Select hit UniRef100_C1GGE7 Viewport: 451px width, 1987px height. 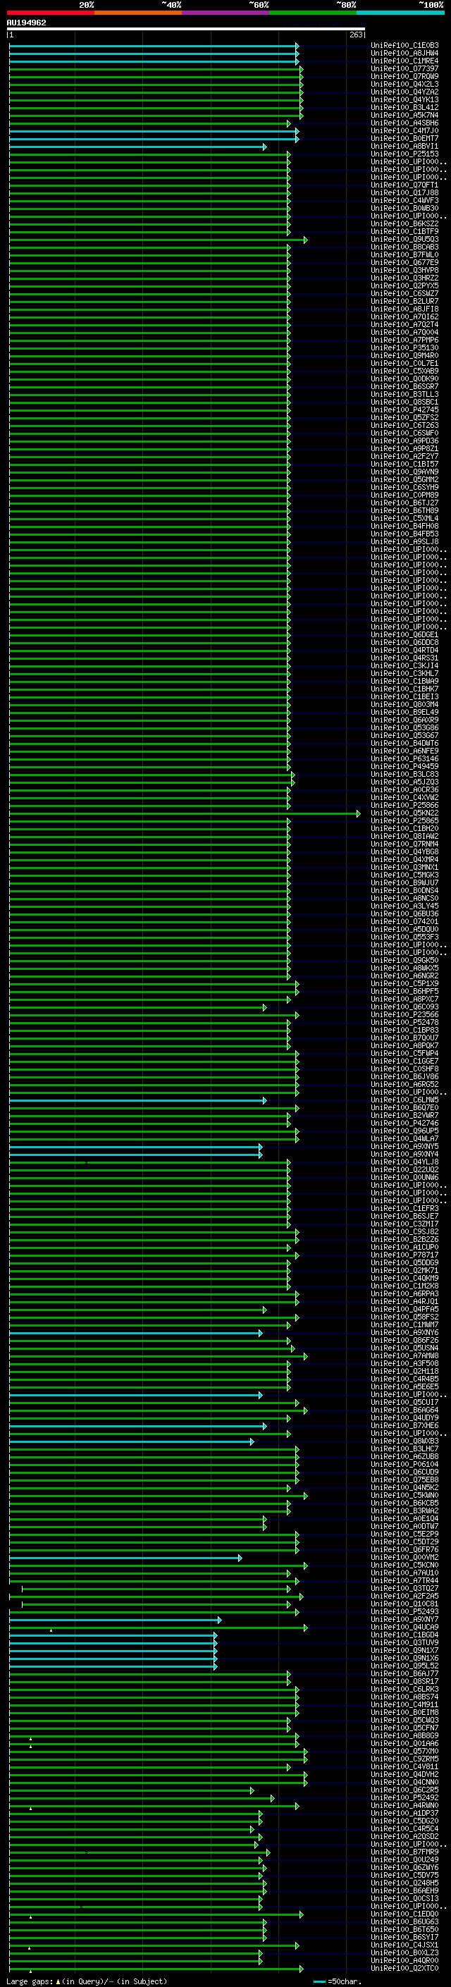pos(404,1062)
